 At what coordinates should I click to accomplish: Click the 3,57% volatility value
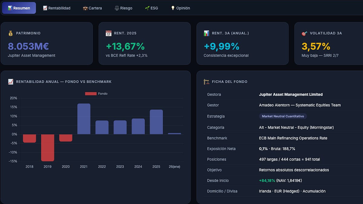(x=316, y=46)
